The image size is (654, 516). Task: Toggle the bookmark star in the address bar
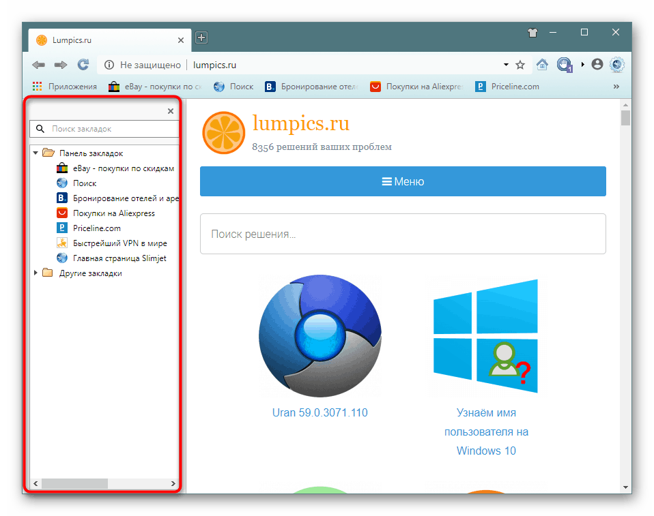tap(520, 64)
